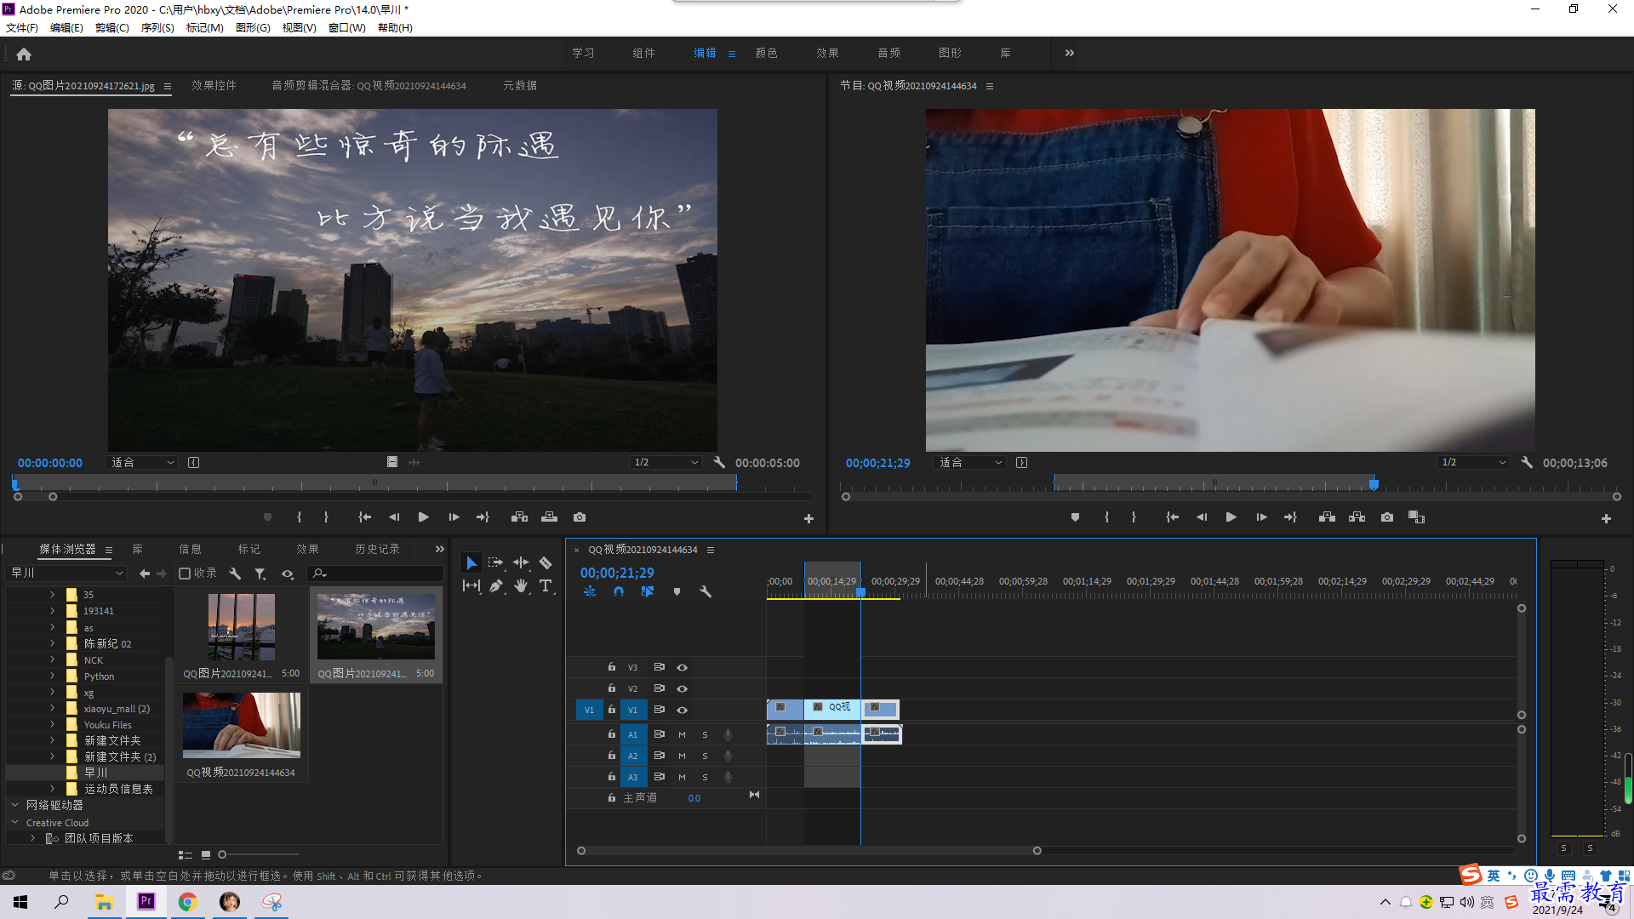Open source monitor settings wrench
Screen dimensions: 1634x919
(719, 463)
